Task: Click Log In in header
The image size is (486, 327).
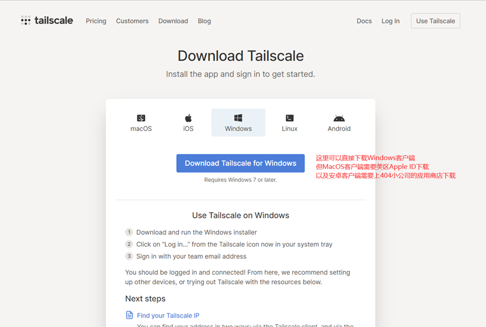Action: [x=390, y=21]
